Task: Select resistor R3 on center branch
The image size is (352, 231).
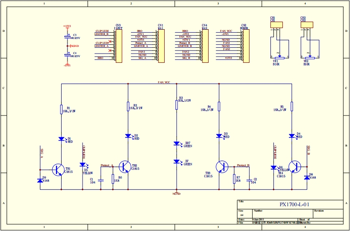Action: click(177, 104)
